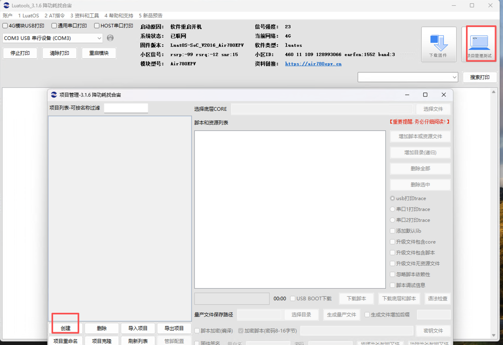Open the 账户 menu
503x345 pixels.
point(7,15)
